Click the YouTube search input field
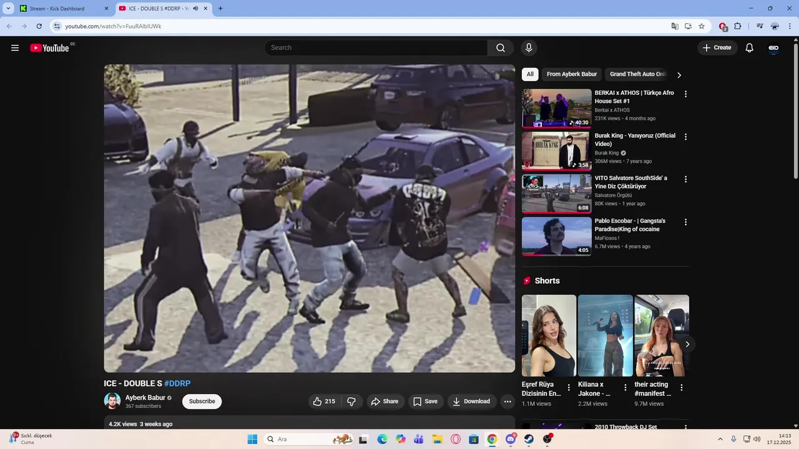The image size is (799, 449). (376, 48)
